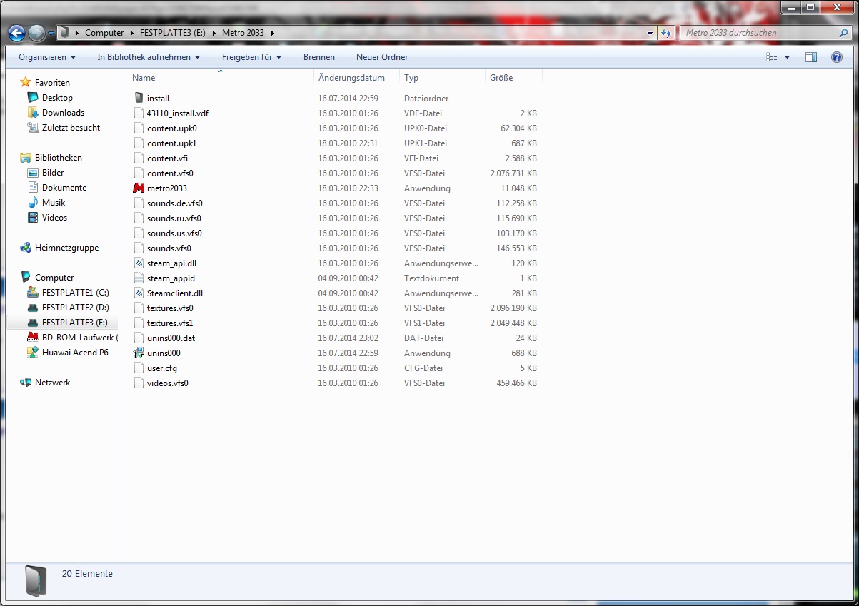Click the Brennen toolbar button
The image size is (859, 606).
(319, 57)
